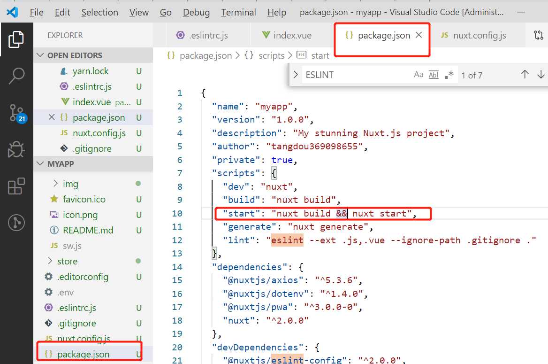The height and width of the screenshot is (364, 548).
Task: Click the "@nuxtjs/axios" dependency key
Action: [263, 280]
